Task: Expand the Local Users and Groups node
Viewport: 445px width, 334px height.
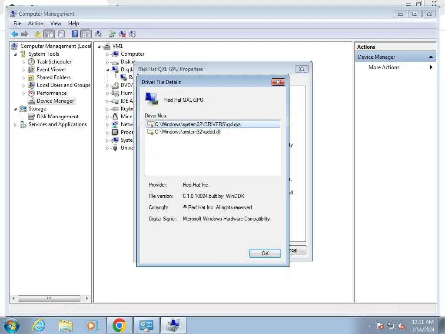Action: 24,86
